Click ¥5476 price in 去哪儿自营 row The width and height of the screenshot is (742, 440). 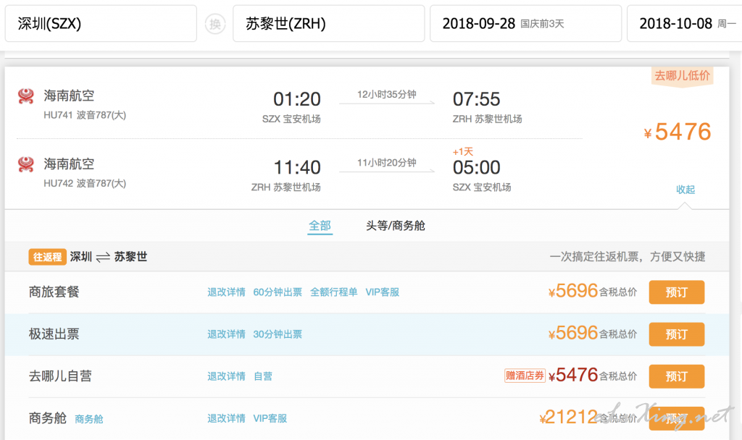point(573,376)
